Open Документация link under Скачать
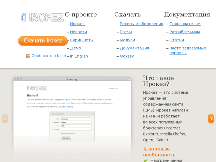Viewport: 216px width, 162px height. coord(135,48)
